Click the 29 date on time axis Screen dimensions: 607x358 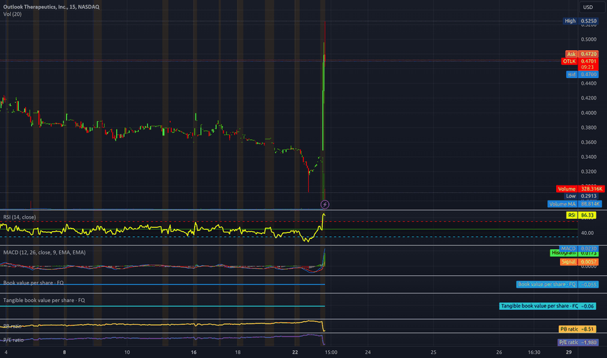coord(569,352)
